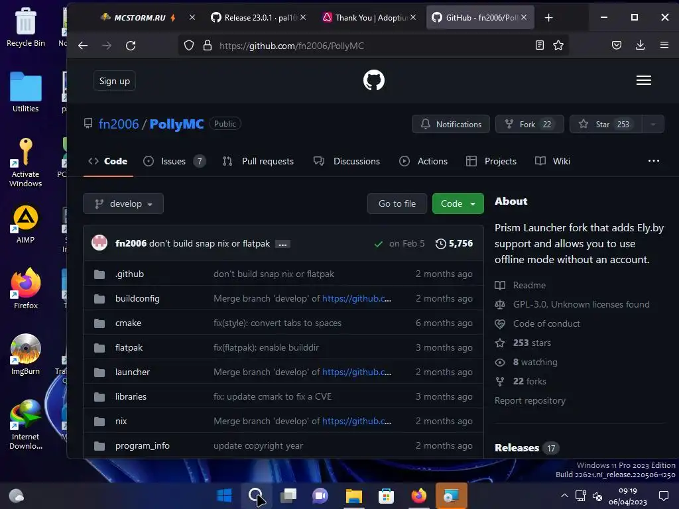Screen dimensions: 679x509
Task: Switch to MCSTORM.RU browser tab
Action: click(x=139, y=18)
